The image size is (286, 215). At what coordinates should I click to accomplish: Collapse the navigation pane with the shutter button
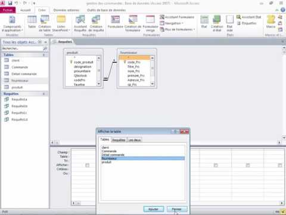(45, 42)
